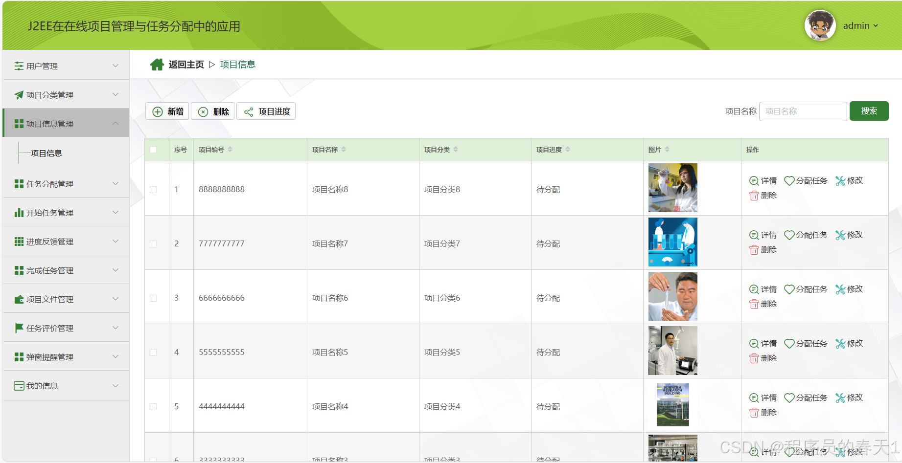Viewport: 902px width, 463px height.
Task: Click the 进度反馈管理 grid icon
Action: click(x=19, y=242)
